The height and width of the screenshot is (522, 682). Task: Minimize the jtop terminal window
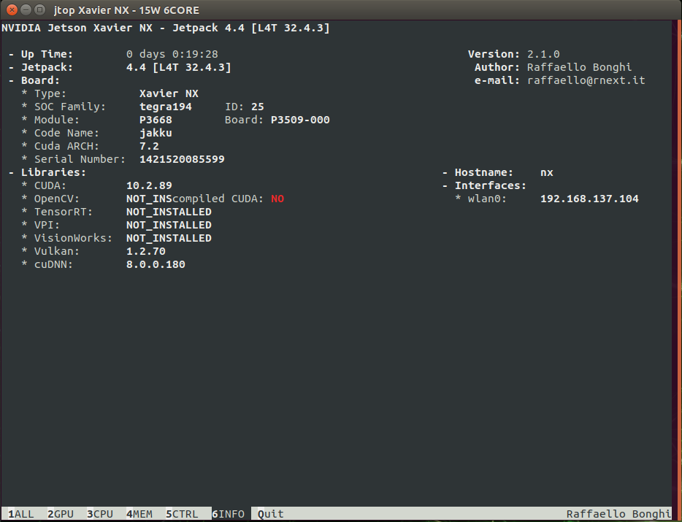tap(26, 9)
